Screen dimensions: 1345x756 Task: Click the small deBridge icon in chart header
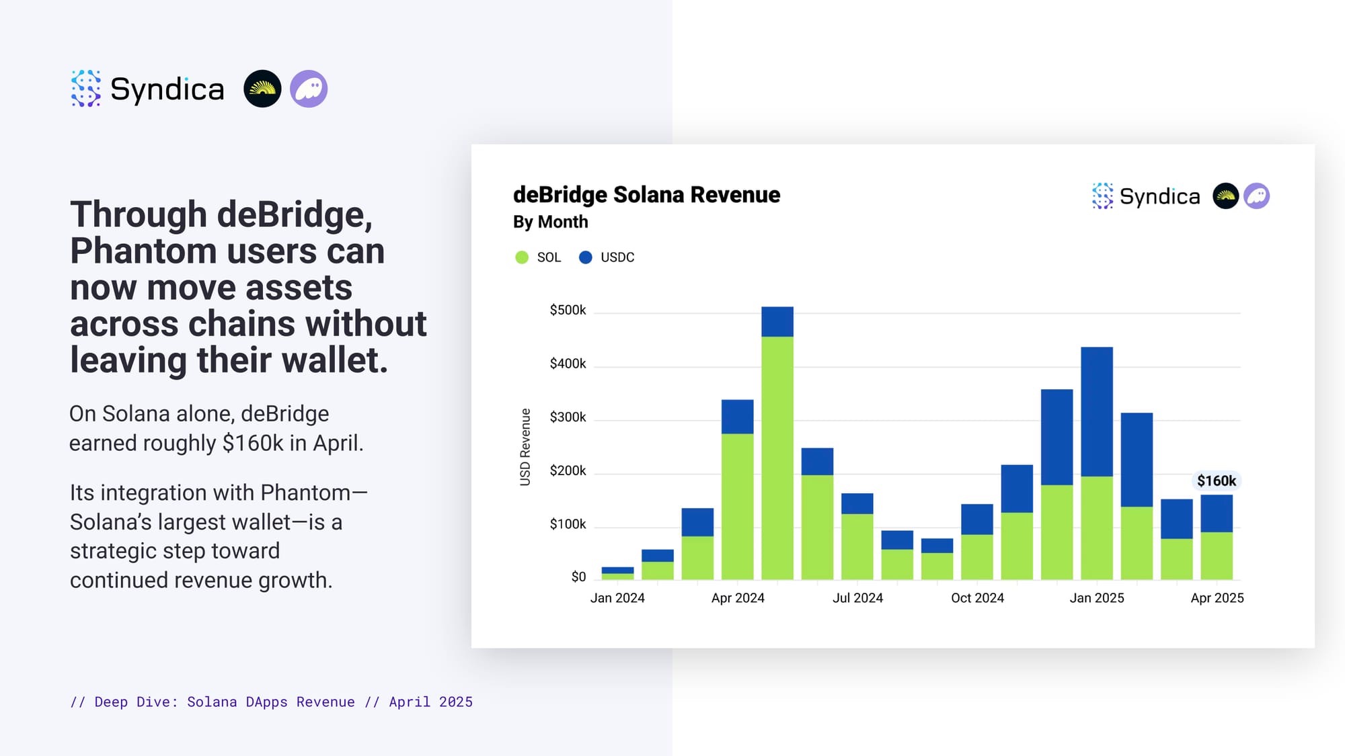pos(1225,196)
